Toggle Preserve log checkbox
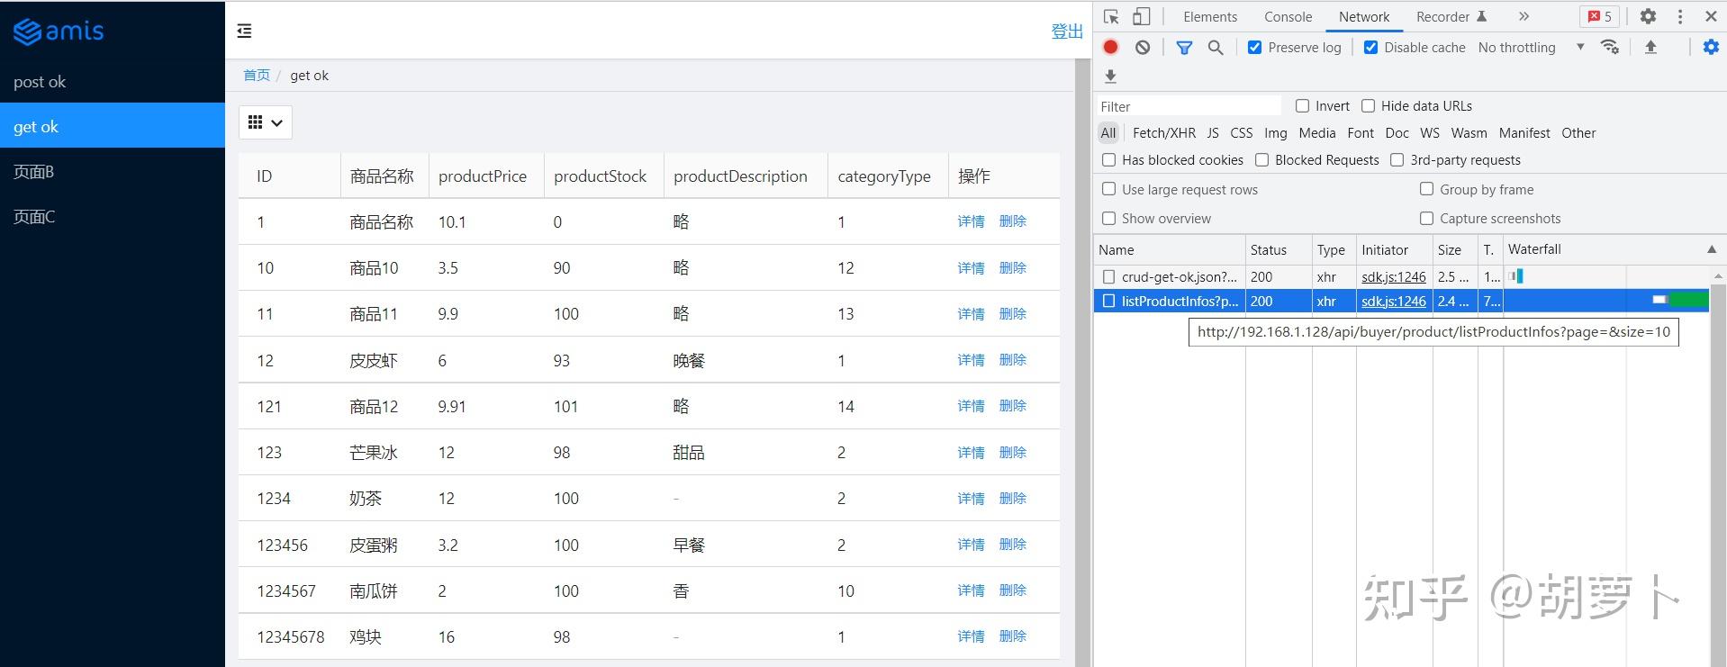This screenshot has width=1727, height=667. (1254, 48)
